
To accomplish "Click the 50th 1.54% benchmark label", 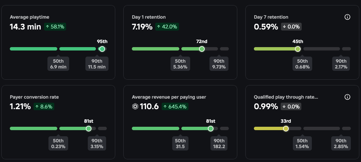I will click(x=302, y=144).
